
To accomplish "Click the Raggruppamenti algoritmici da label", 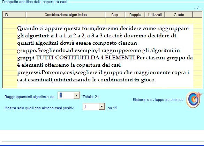I will coord(29,97).
